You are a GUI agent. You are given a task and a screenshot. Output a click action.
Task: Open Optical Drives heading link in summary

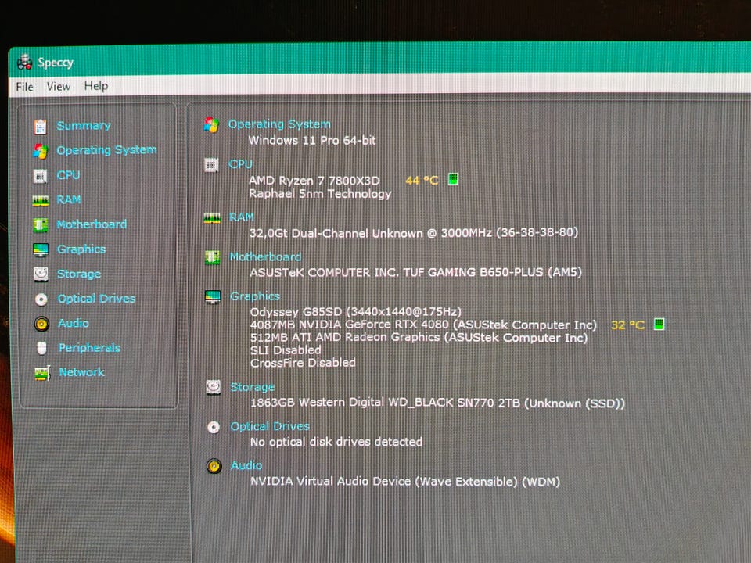click(x=270, y=426)
